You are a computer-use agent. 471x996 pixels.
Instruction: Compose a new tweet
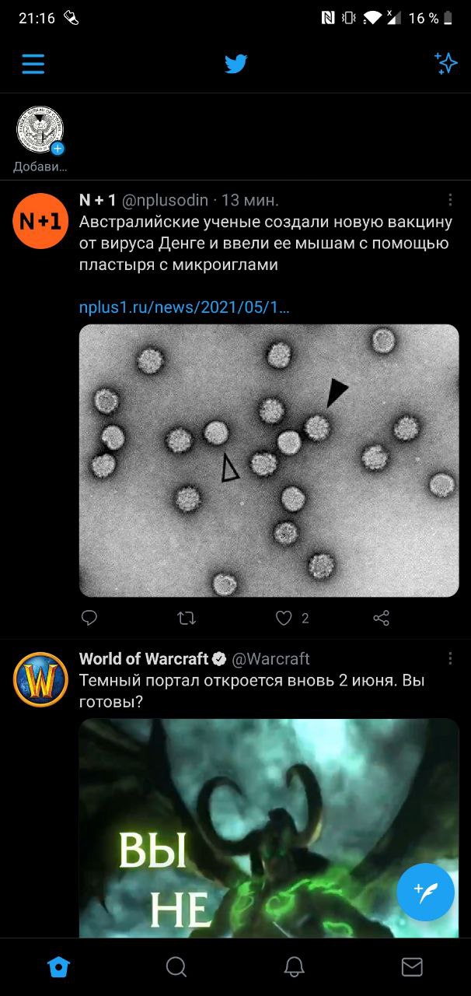(x=425, y=892)
